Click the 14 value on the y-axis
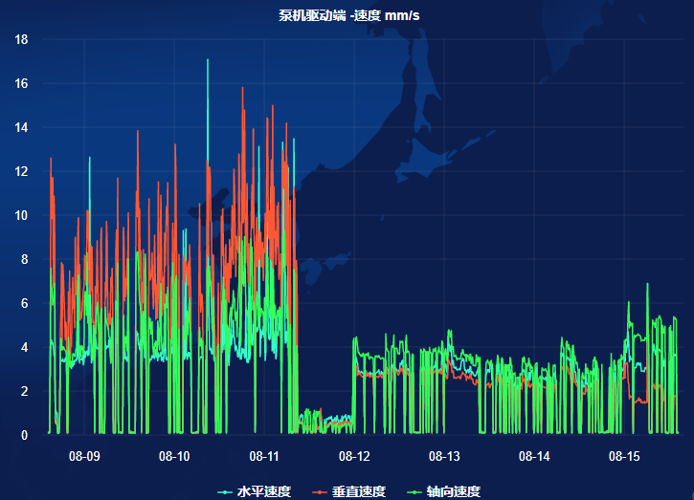Viewport: 694px width, 500px height. [21, 127]
